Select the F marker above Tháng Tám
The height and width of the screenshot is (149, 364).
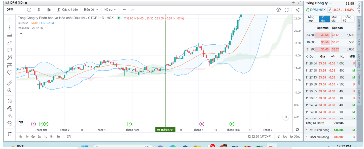232,124
